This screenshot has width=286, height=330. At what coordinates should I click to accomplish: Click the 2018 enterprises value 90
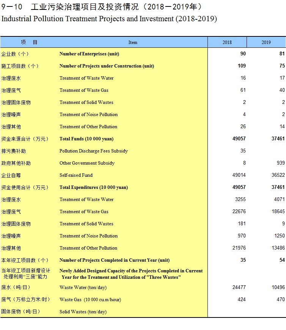click(x=243, y=53)
